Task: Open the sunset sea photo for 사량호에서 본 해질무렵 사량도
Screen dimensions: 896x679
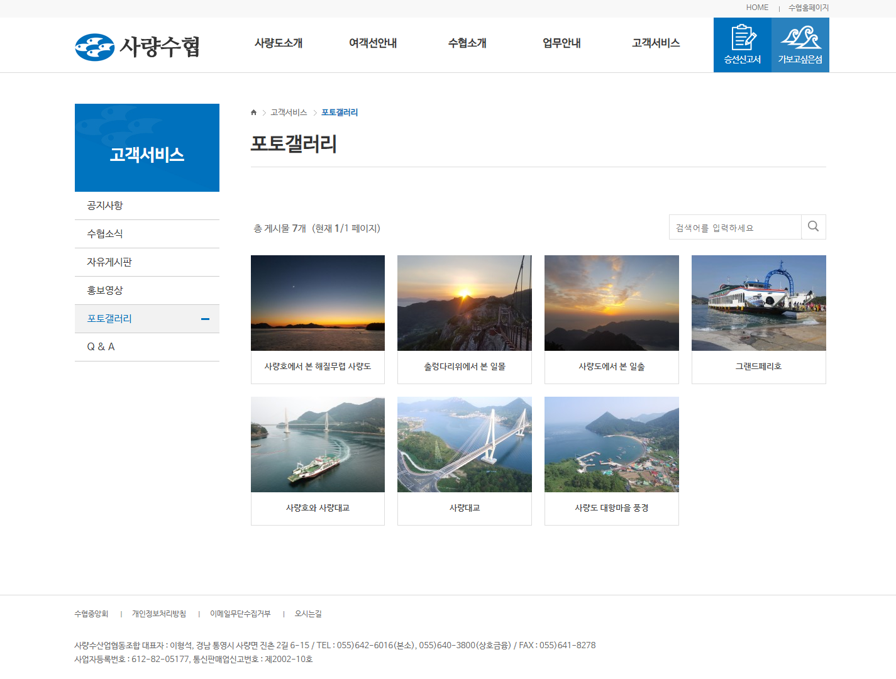Action: (318, 303)
